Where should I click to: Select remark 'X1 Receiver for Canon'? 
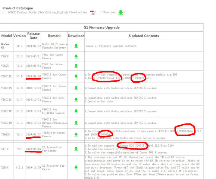[x=53, y=167]
